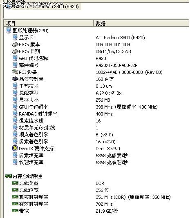Screen dimensions: 190x218
Task: Select the 总线位宽 row
Action: (x=96, y=190)
